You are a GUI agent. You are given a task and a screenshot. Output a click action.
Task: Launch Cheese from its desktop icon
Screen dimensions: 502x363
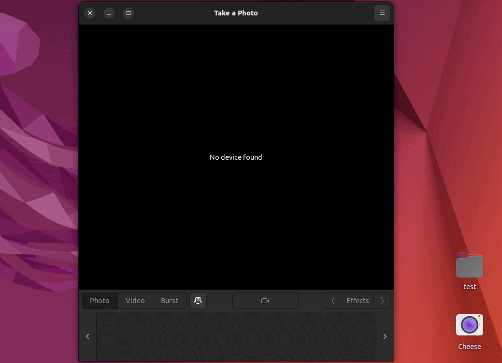[469, 324]
